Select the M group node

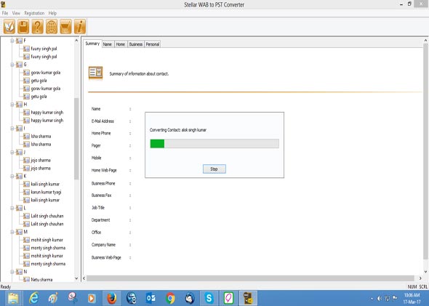tap(25, 232)
